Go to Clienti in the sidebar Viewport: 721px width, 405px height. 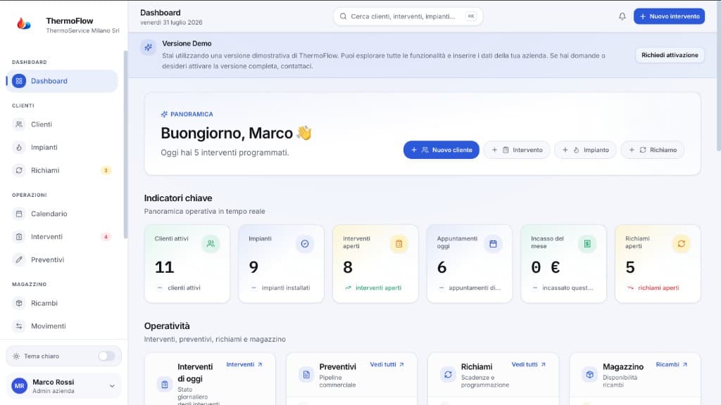[x=62, y=124]
